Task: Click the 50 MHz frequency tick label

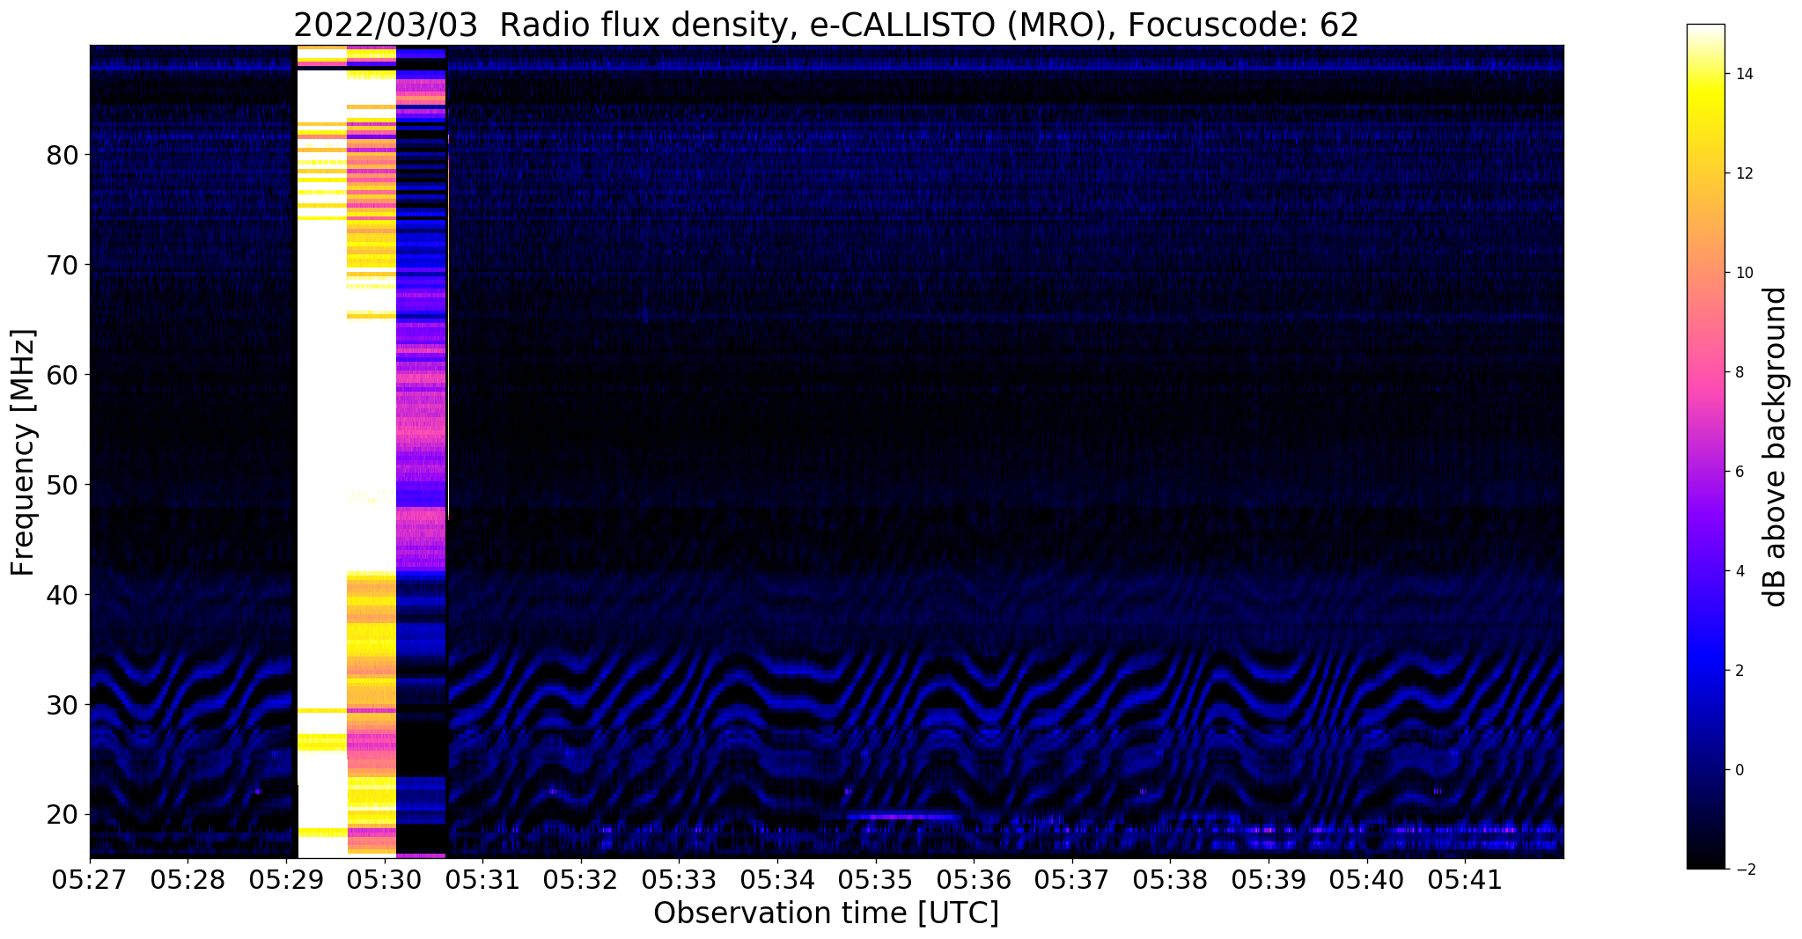Action: click(x=63, y=485)
